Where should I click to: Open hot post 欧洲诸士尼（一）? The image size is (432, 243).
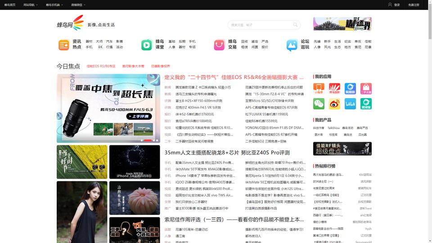click(x=323, y=181)
